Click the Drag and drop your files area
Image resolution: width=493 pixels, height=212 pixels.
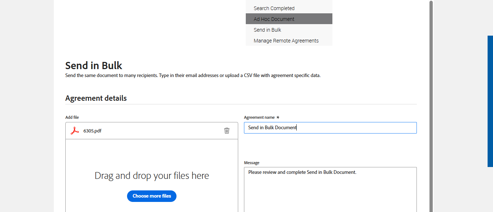pyautogui.click(x=152, y=176)
